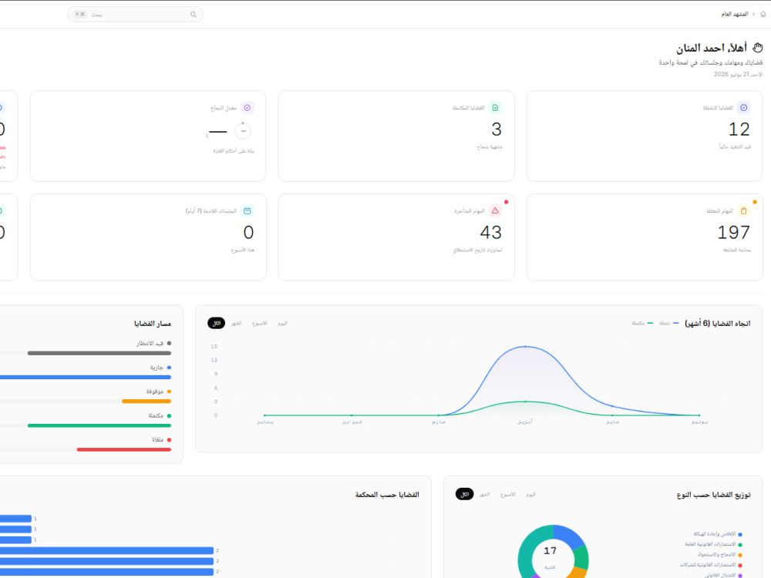The height and width of the screenshot is (578, 771).
Task: Click the يناير axis label on trend chart
Action: tap(265, 422)
